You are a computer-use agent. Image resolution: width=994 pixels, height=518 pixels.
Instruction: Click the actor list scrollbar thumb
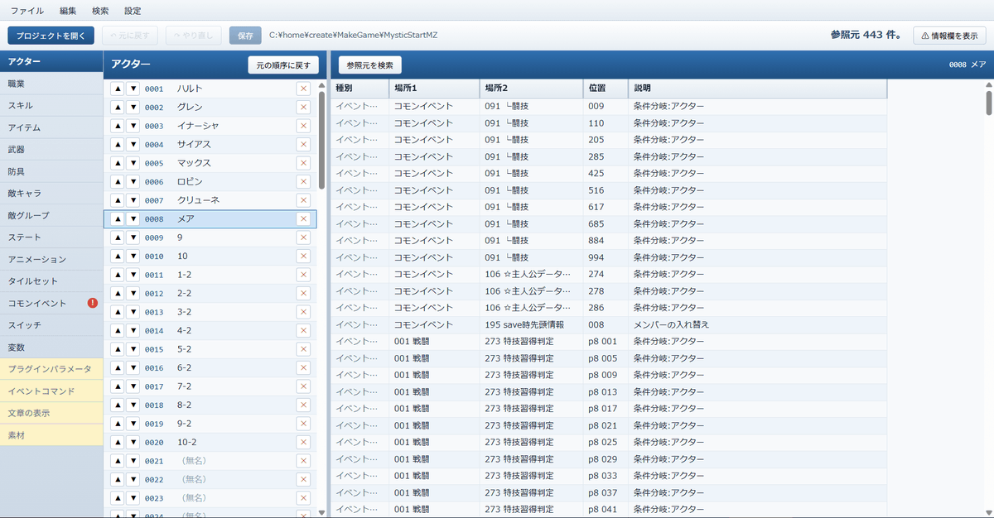[x=321, y=141]
